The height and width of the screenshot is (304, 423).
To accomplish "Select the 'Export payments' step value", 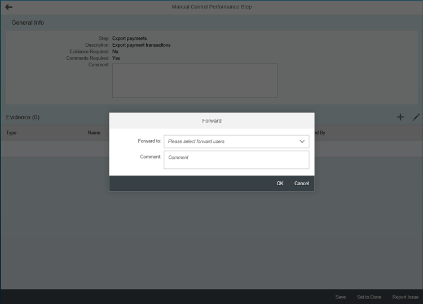I will click(129, 38).
